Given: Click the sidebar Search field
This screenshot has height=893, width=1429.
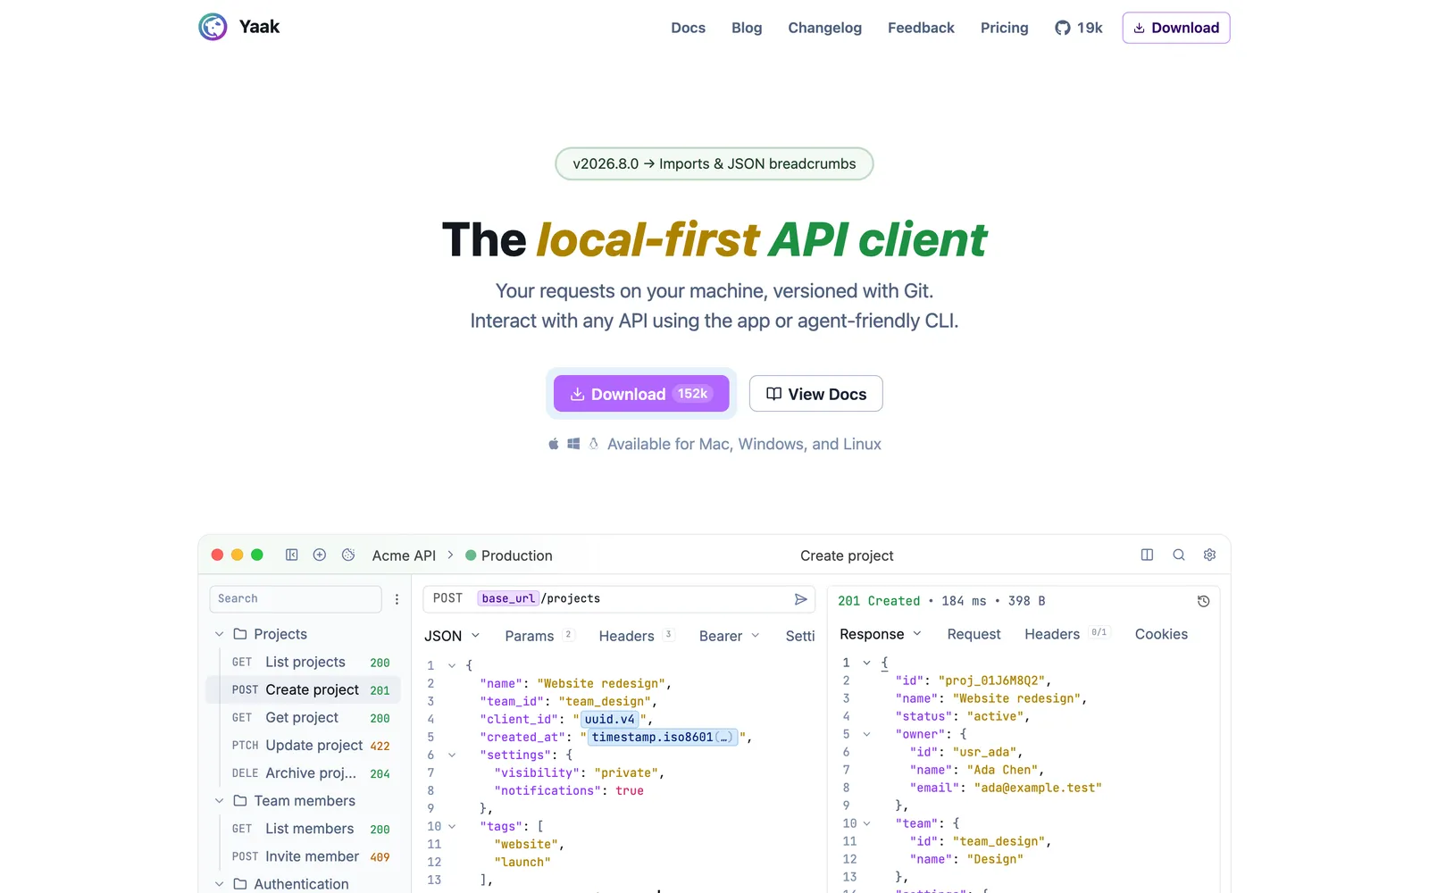Looking at the screenshot, I should 296,599.
